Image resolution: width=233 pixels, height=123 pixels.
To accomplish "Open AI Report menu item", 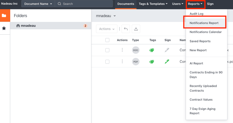I will point(196,63).
